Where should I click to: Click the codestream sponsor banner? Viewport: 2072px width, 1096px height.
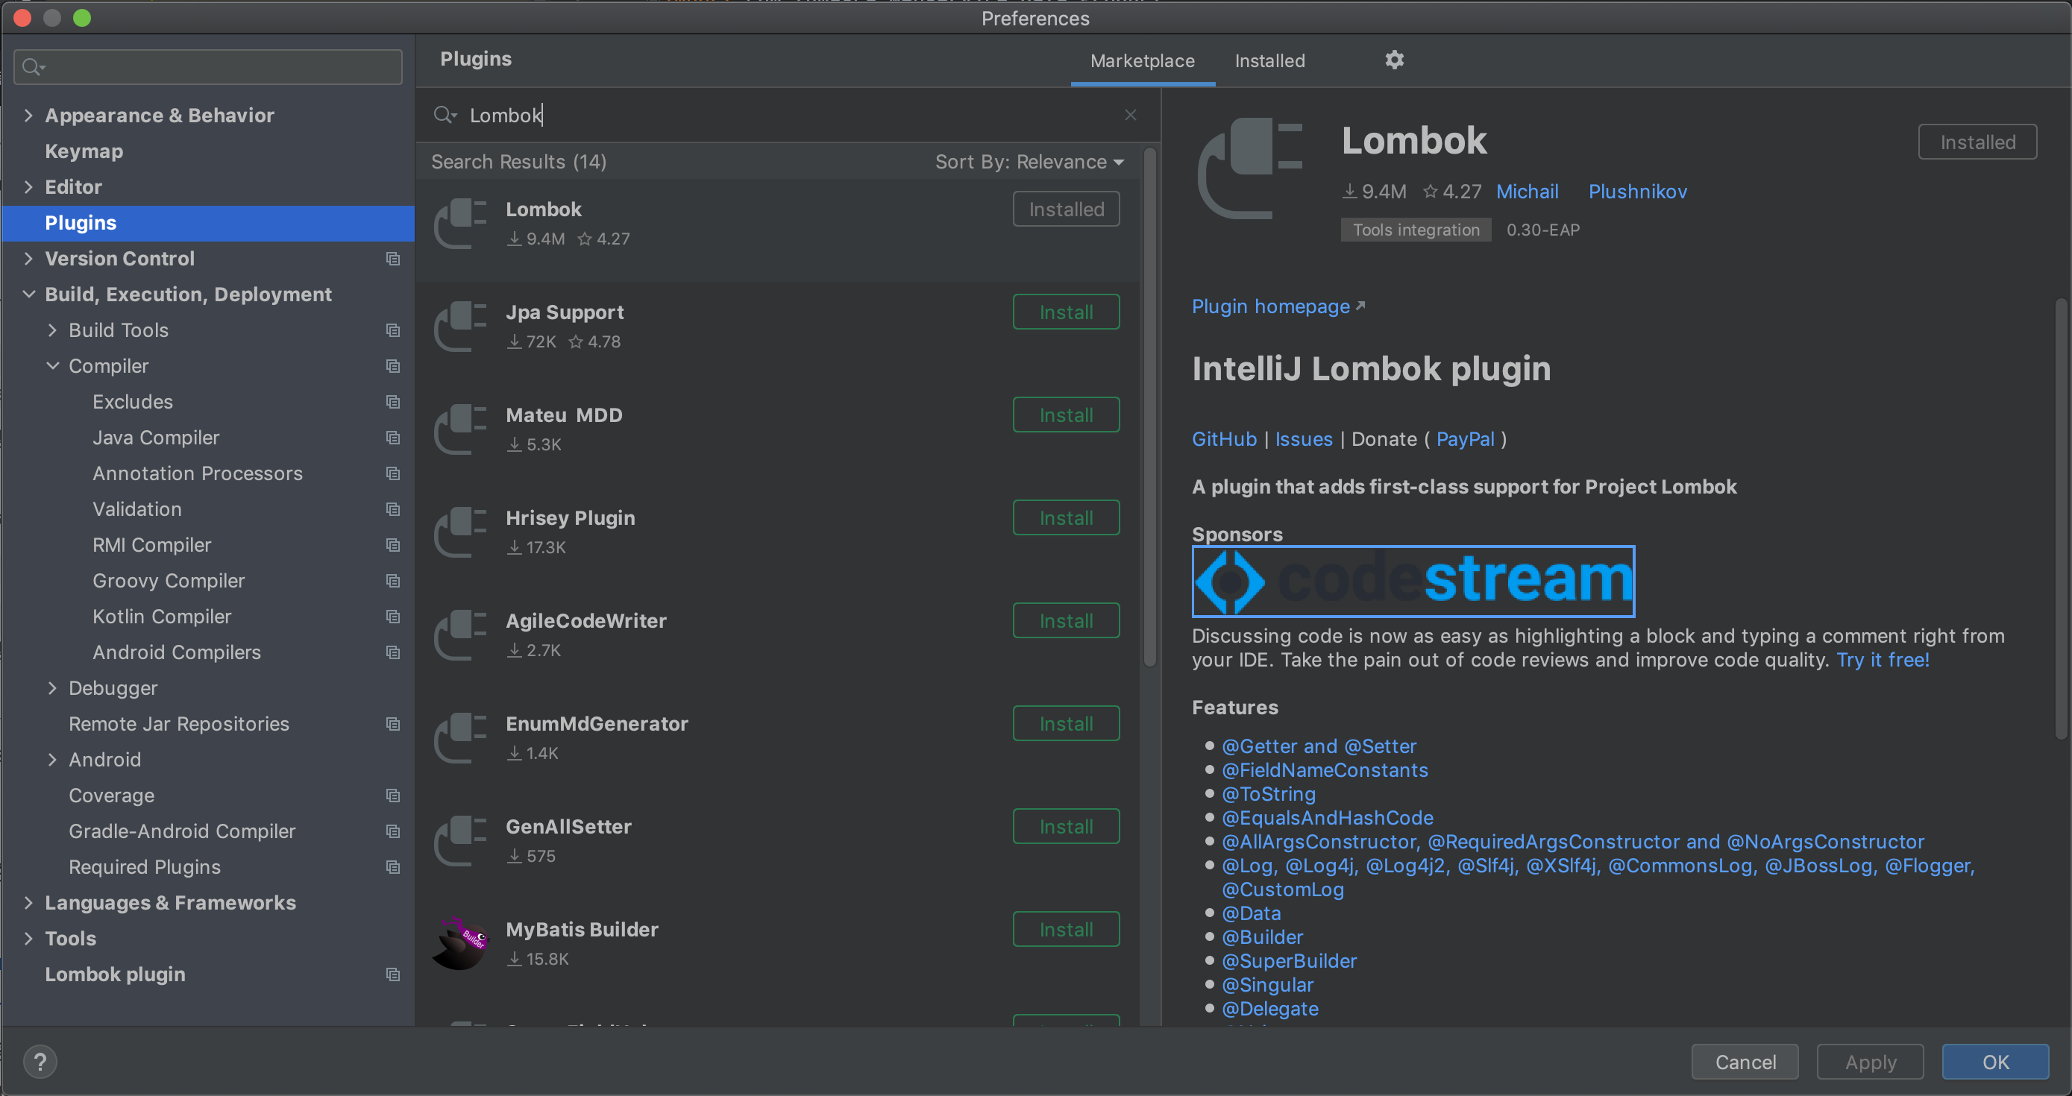[1413, 581]
